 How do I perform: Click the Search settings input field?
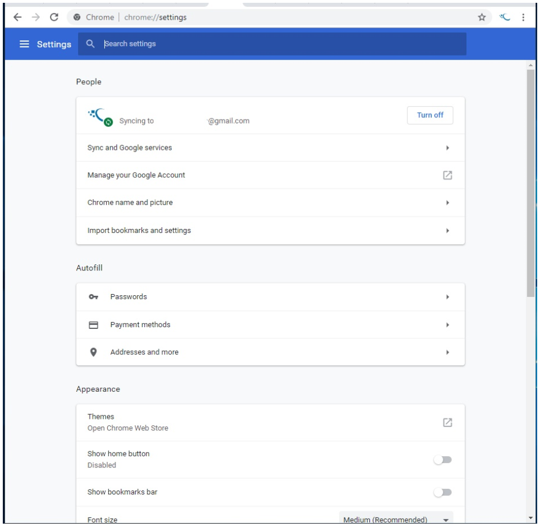[272, 44]
